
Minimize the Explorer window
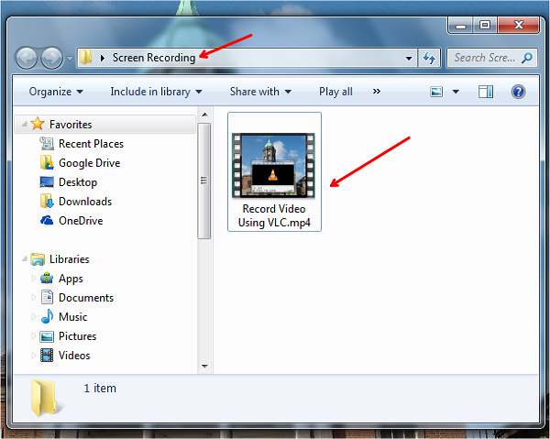(x=461, y=26)
